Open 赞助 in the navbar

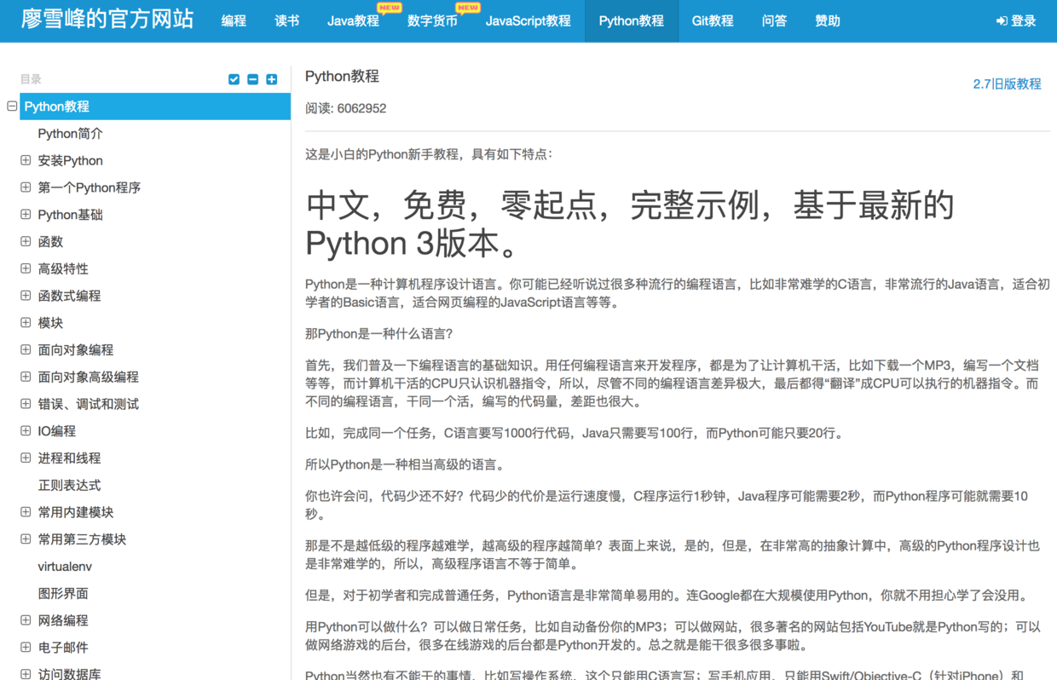(x=827, y=21)
